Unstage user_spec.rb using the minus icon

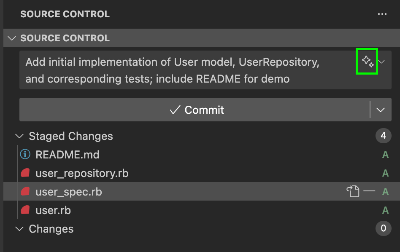coord(369,191)
